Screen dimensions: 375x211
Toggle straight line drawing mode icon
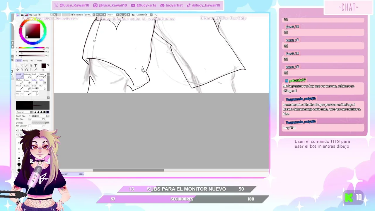156,15
